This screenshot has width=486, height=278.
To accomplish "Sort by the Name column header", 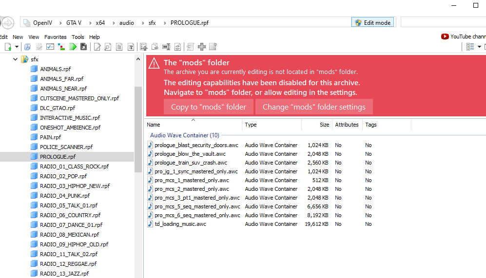I will click(194, 125).
